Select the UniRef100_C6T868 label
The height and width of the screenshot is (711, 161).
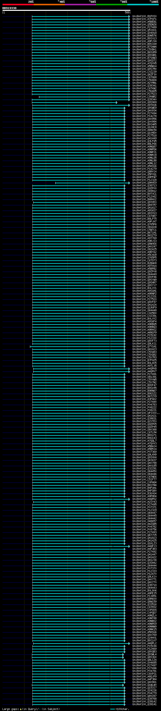pyautogui.click(x=144, y=77)
